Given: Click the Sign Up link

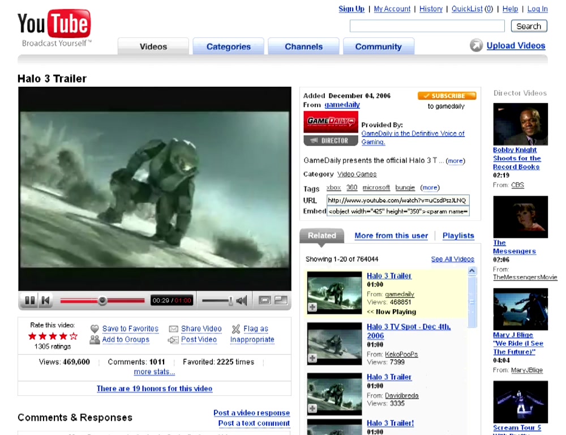Looking at the screenshot, I should tap(351, 8).
